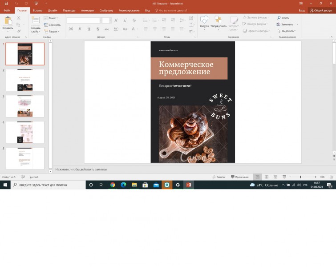Open the Slide Show (Слайд-шоу) tab
This screenshot has height=267, width=336.
point(106,10)
